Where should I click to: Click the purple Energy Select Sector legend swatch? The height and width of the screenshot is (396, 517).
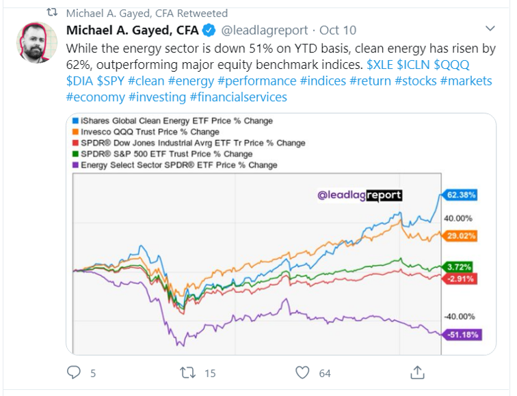pyautogui.click(x=76, y=165)
